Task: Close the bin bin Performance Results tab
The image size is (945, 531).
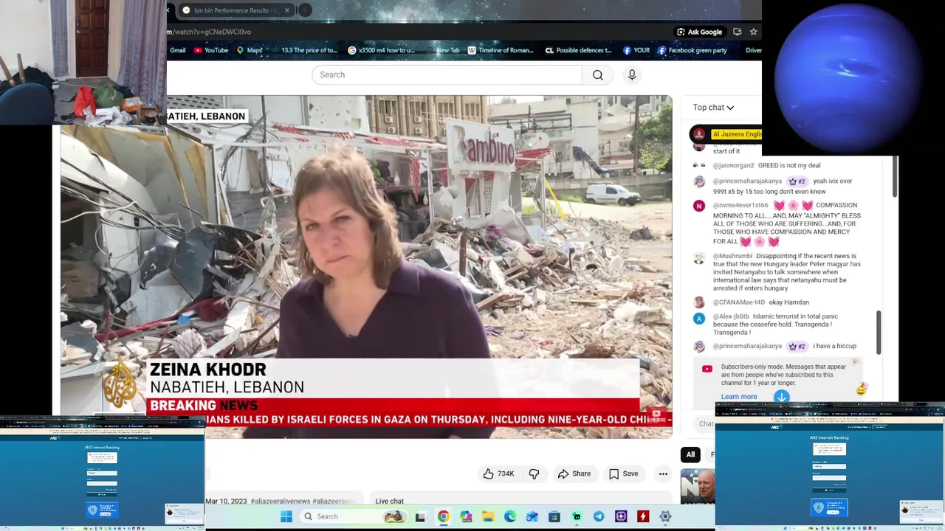Action: (287, 10)
